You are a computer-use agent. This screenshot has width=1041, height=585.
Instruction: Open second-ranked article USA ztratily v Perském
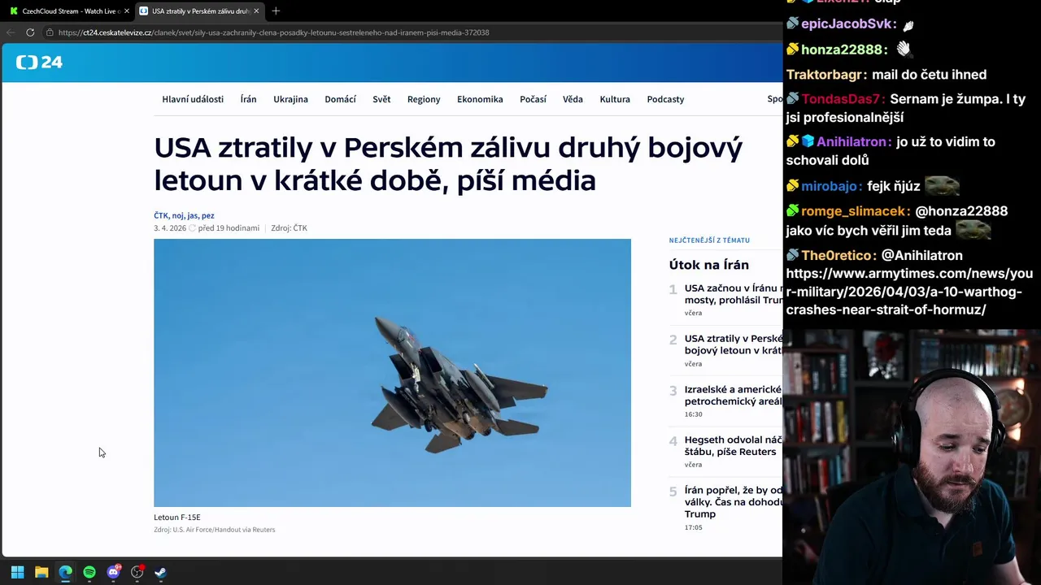[733, 344]
